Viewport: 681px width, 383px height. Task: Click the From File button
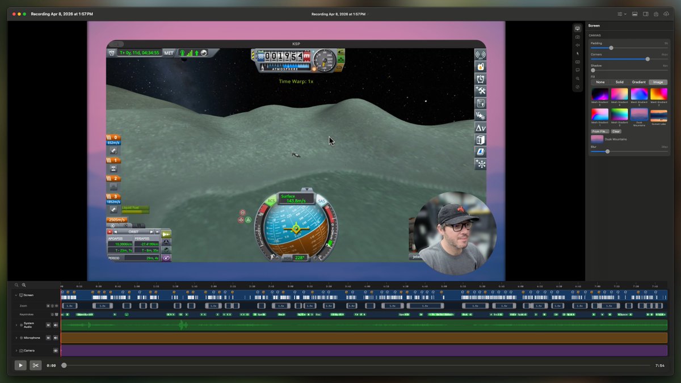click(600, 131)
